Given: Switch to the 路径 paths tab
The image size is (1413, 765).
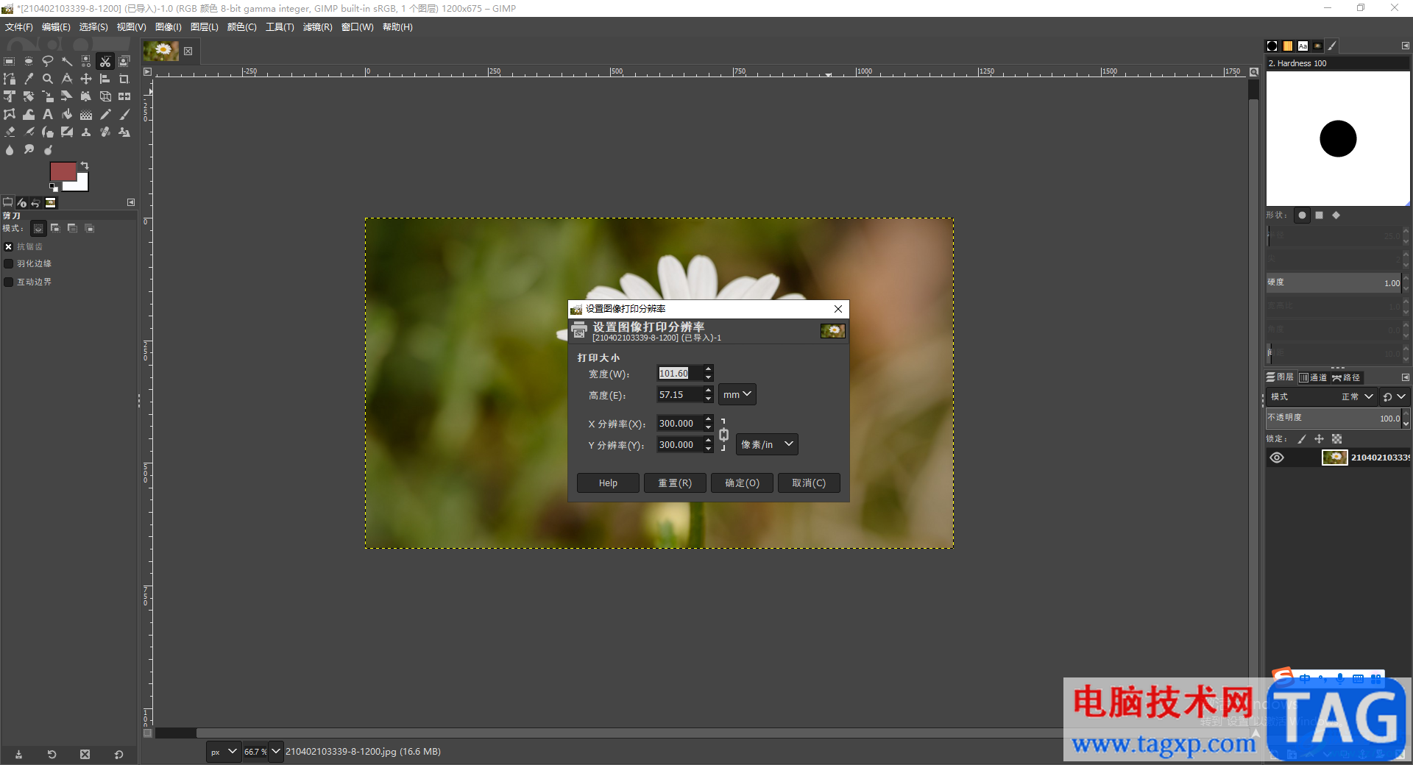Looking at the screenshot, I should 1346,377.
